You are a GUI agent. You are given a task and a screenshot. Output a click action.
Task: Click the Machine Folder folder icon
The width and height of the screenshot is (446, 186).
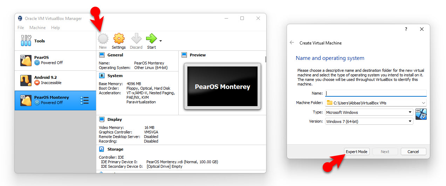329,103
